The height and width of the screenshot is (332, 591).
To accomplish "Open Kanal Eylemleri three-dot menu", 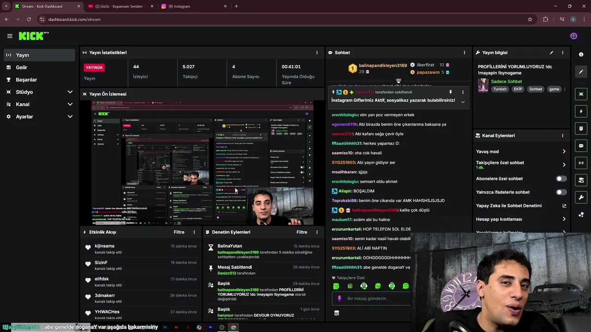I will click(562, 136).
